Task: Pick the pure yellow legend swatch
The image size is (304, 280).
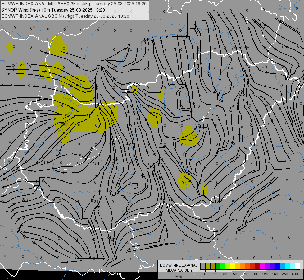Action: tap(233, 266)
